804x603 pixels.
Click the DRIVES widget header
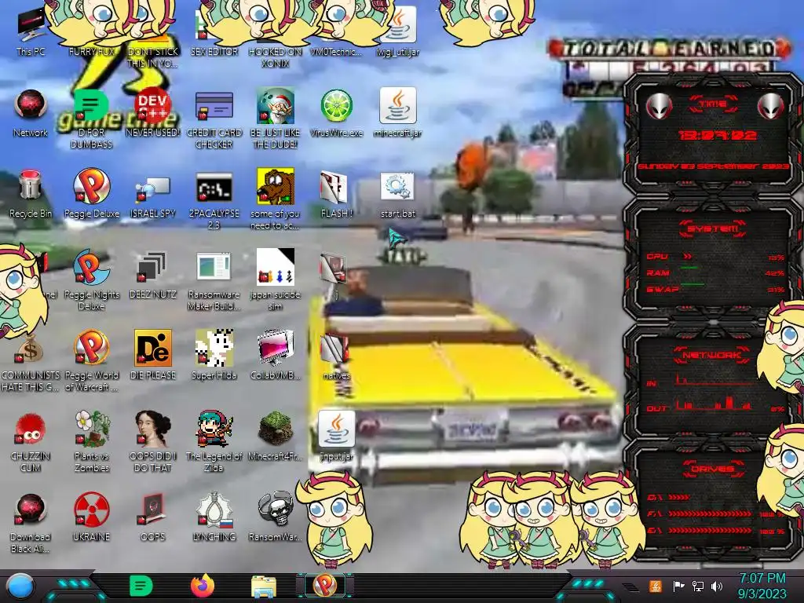click(x=713, y=469)
